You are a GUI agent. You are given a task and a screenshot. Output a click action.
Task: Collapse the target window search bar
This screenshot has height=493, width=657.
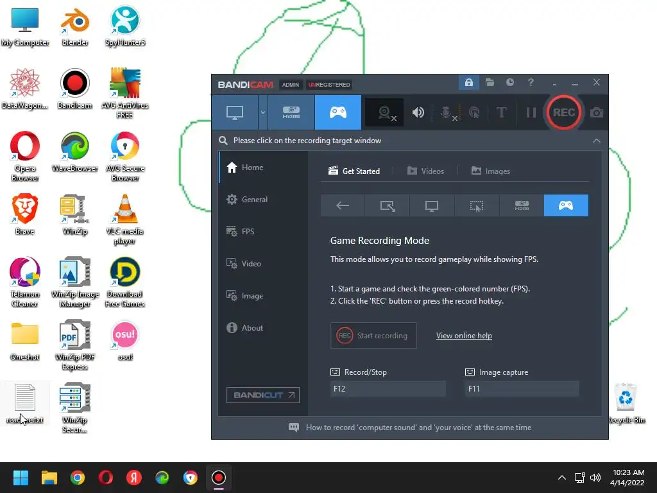coord(596,141)
